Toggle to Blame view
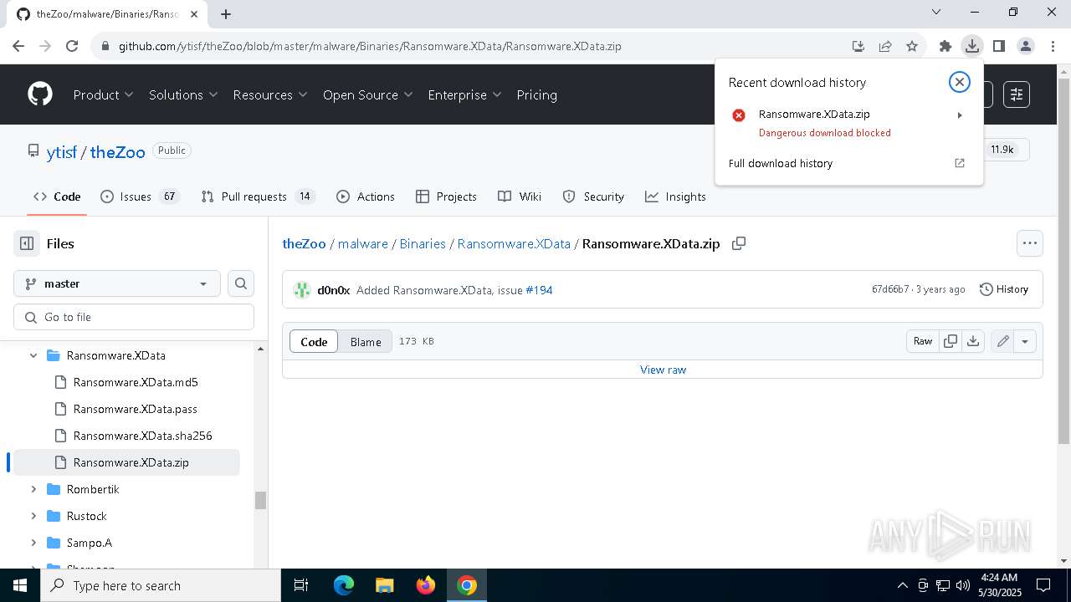The height and width of the screenshot is (602, 1071). (366, 341)
